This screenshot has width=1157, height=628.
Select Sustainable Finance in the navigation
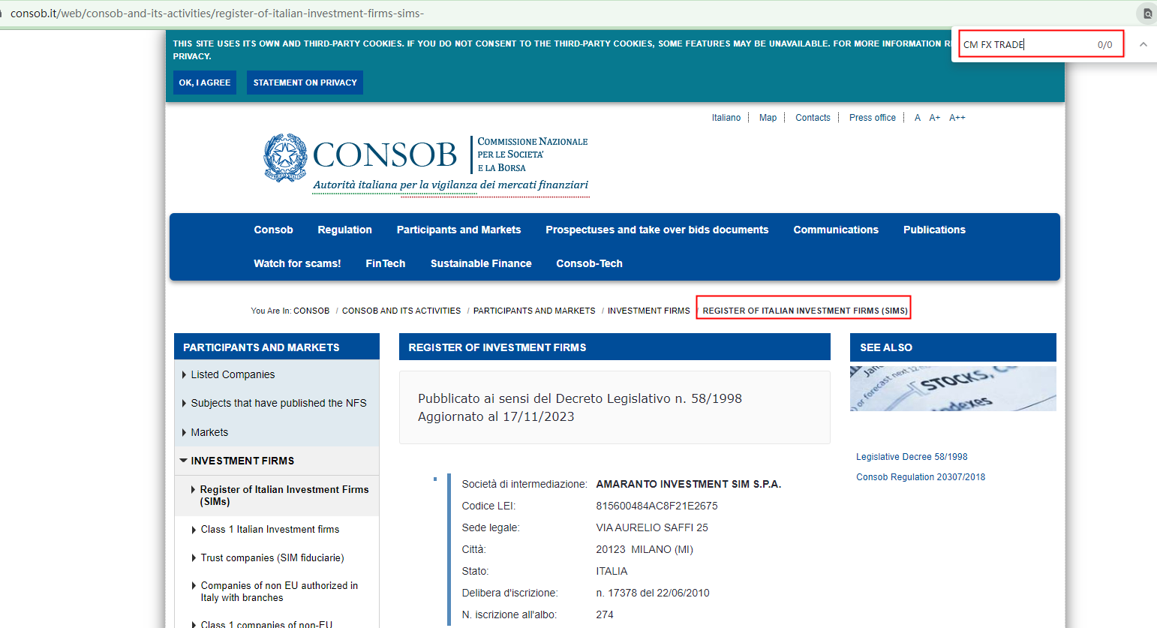[481, 263]
